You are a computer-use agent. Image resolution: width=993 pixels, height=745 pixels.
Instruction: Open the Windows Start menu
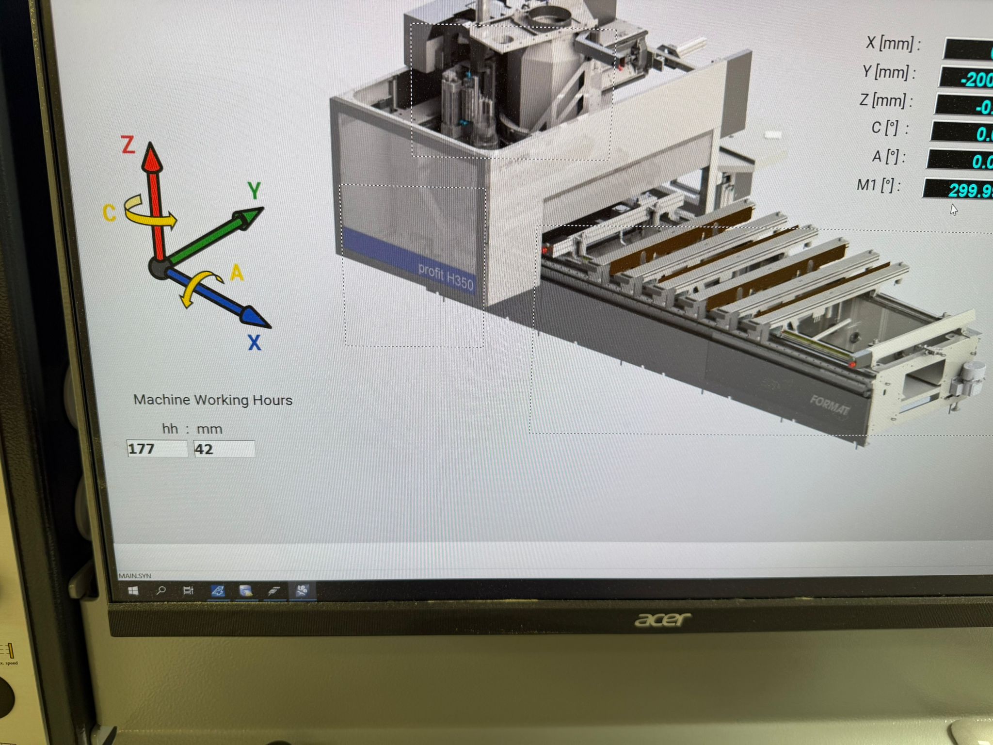tap(133, 590)
